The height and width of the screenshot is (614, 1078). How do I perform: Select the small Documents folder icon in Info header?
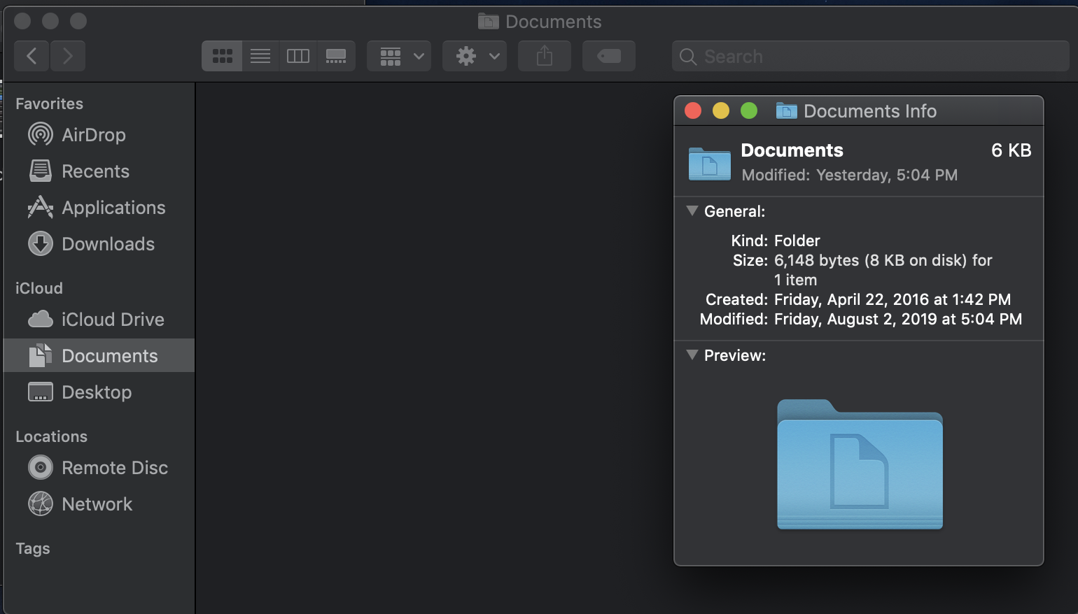pos(709,163)
